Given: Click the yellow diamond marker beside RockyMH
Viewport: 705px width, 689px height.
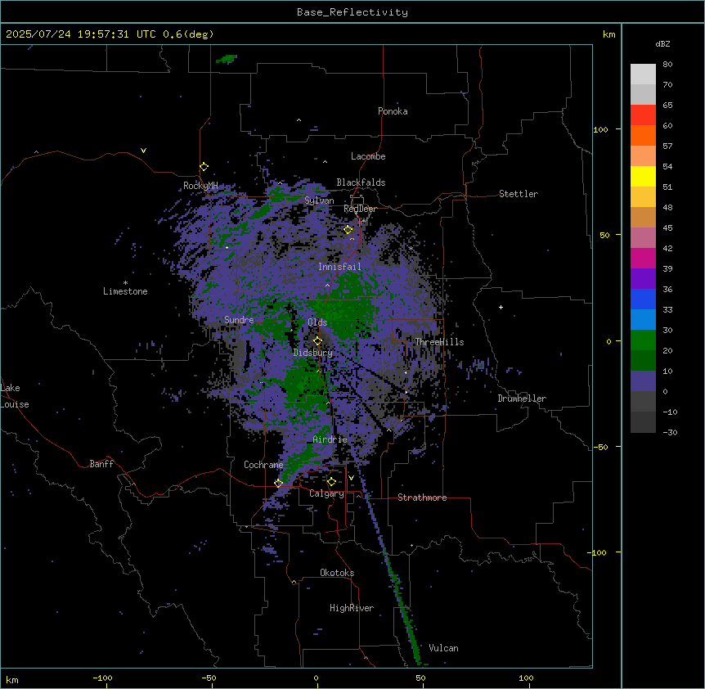Looking at the screenshot, I should pyautogui.click(x=204, y=167).
